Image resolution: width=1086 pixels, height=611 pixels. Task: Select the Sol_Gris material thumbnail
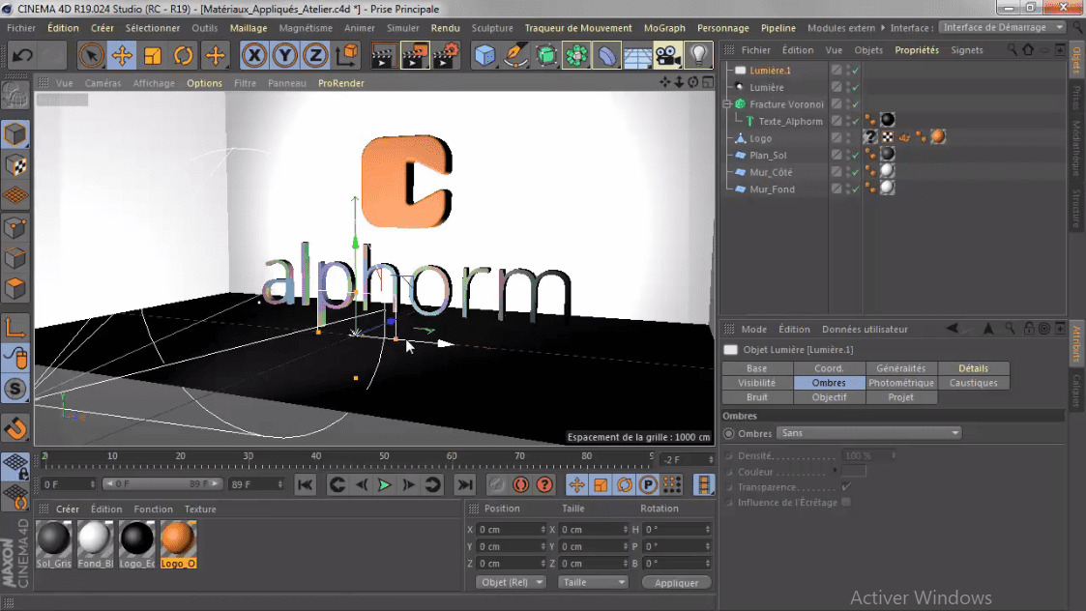click(53, 540)
